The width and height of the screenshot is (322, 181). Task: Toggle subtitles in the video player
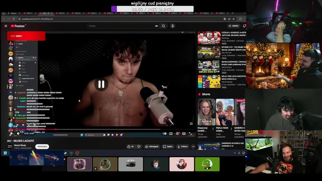[x=171, y=133]
